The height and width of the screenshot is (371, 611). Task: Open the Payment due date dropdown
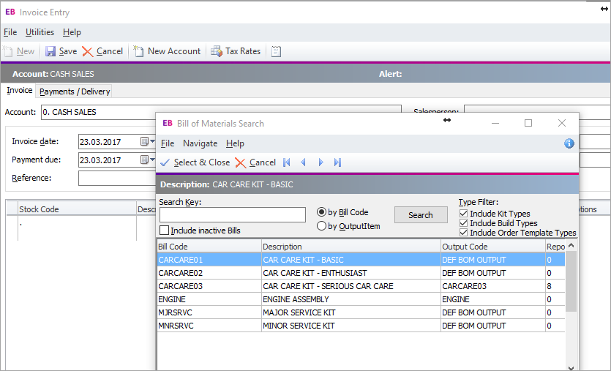[146, 160]
